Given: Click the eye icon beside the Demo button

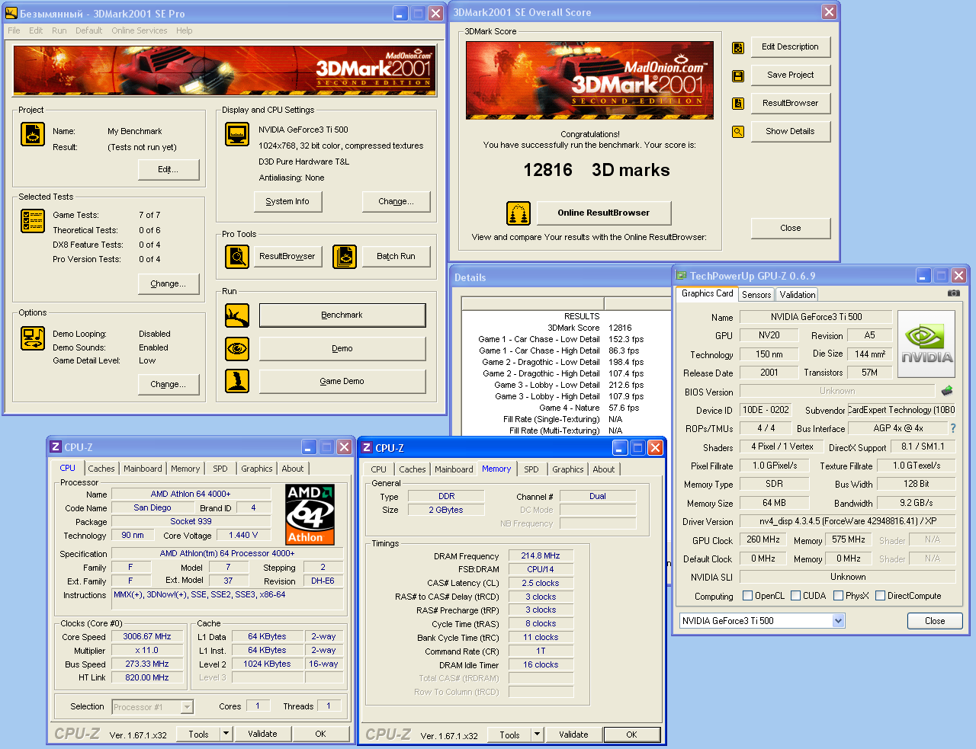Looking at the screenshot, I should (237, 349).
